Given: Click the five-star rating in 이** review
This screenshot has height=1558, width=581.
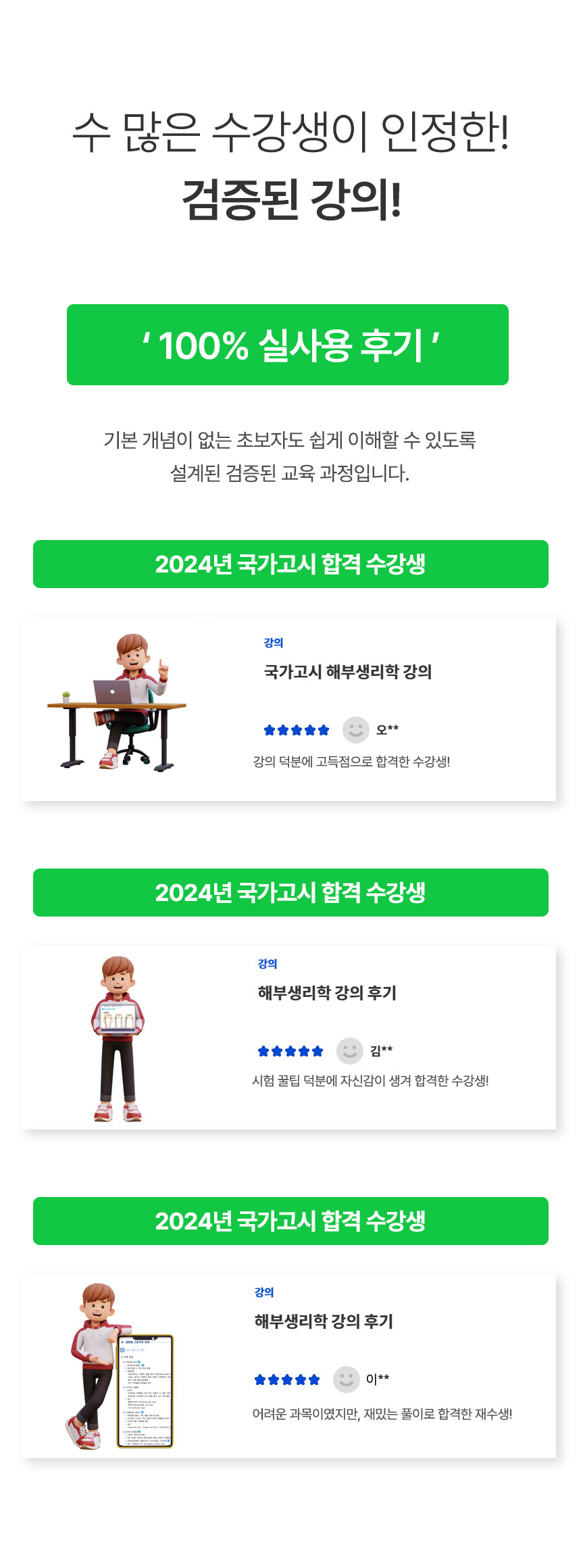Looking at the screenshot, I should [287, 1380].
